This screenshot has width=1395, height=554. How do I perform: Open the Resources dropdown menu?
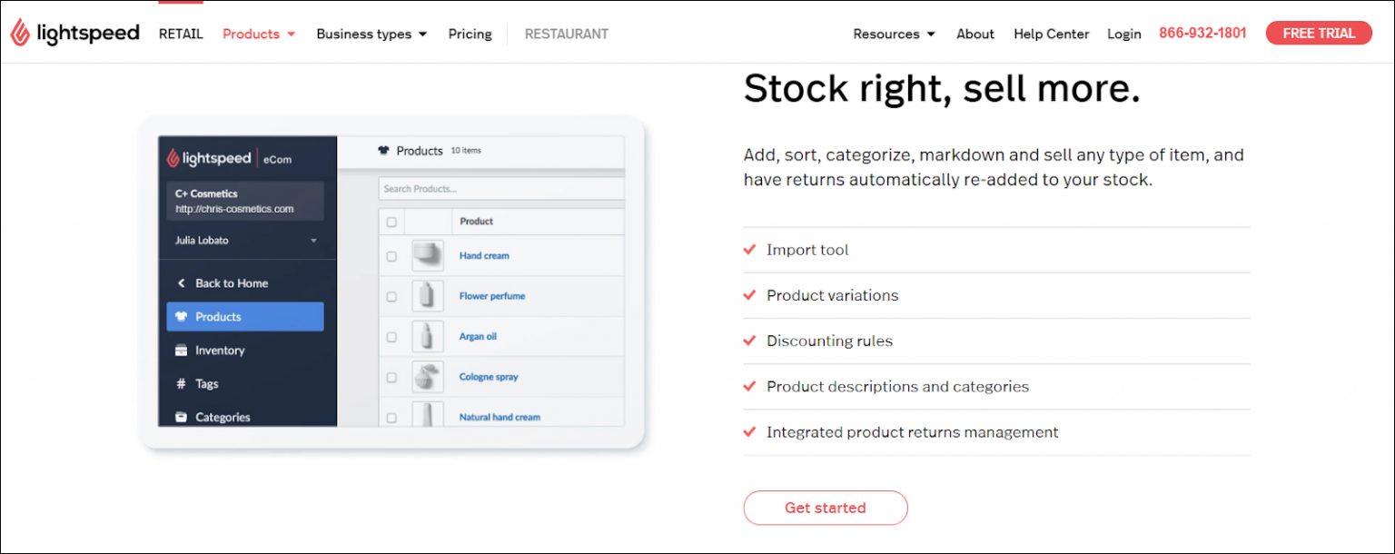pos(894,35)
